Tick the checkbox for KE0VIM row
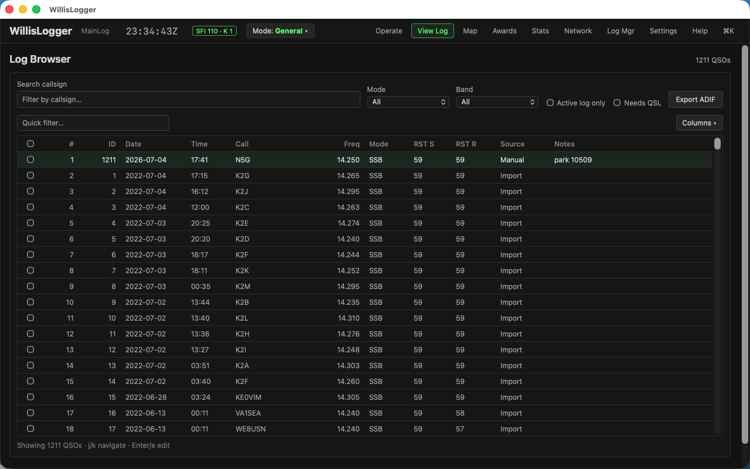 [30, 397]
